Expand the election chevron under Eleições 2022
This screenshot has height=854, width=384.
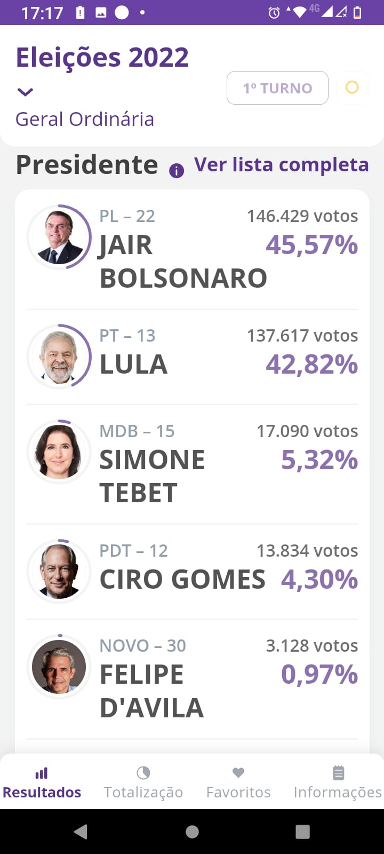coord(25,92)
